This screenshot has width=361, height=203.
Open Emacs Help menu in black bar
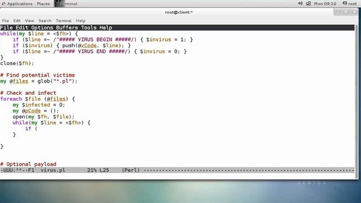tap(106, 28)
